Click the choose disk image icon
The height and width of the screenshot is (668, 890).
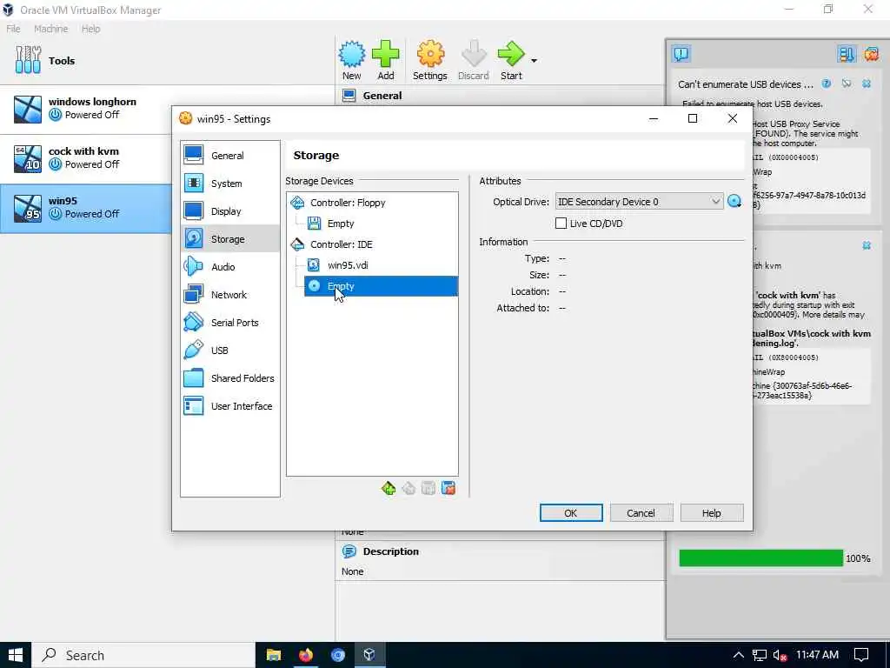(x=734, y=202)
